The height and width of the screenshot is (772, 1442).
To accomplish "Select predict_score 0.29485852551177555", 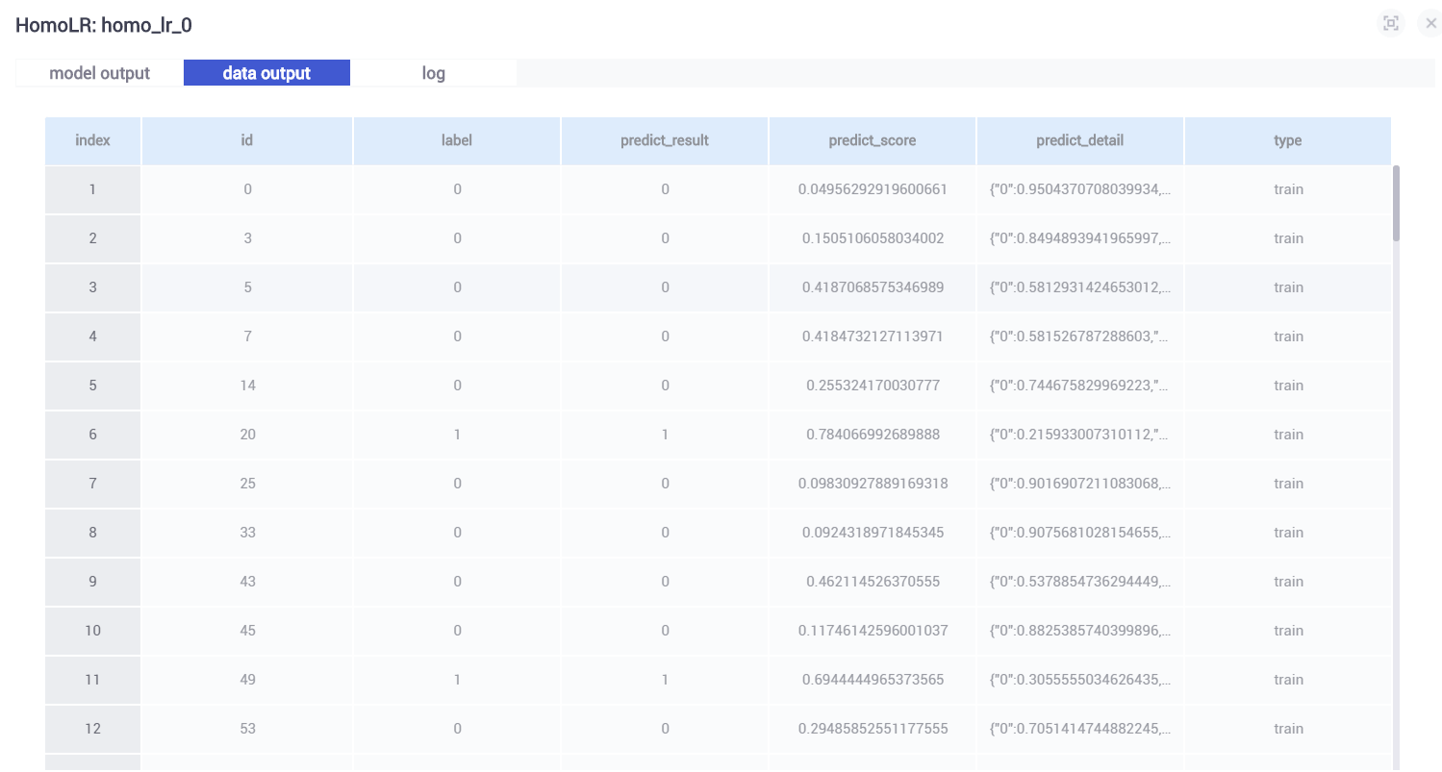I will 873,729.
